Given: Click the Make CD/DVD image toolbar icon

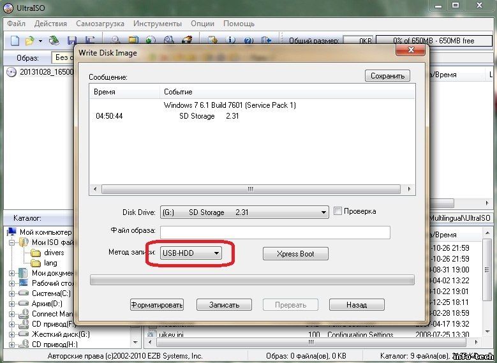Looking at the screenshot, I should click(115, 41).
